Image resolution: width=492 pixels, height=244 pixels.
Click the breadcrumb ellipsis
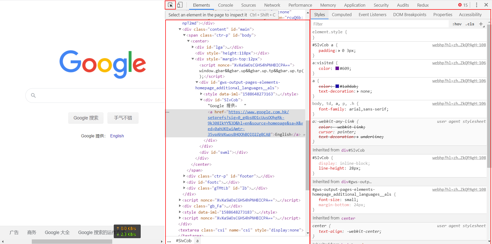[169, 241]
